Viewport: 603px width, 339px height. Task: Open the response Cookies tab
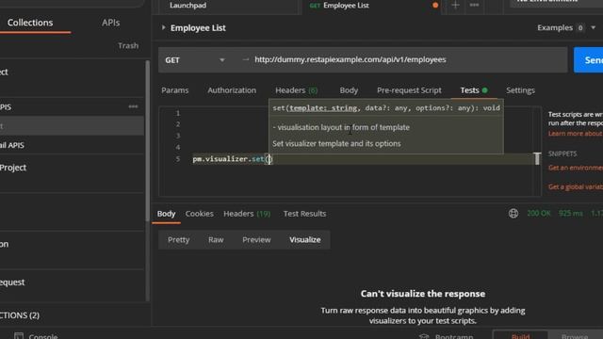pyautogui.click(x=199, y=214)
